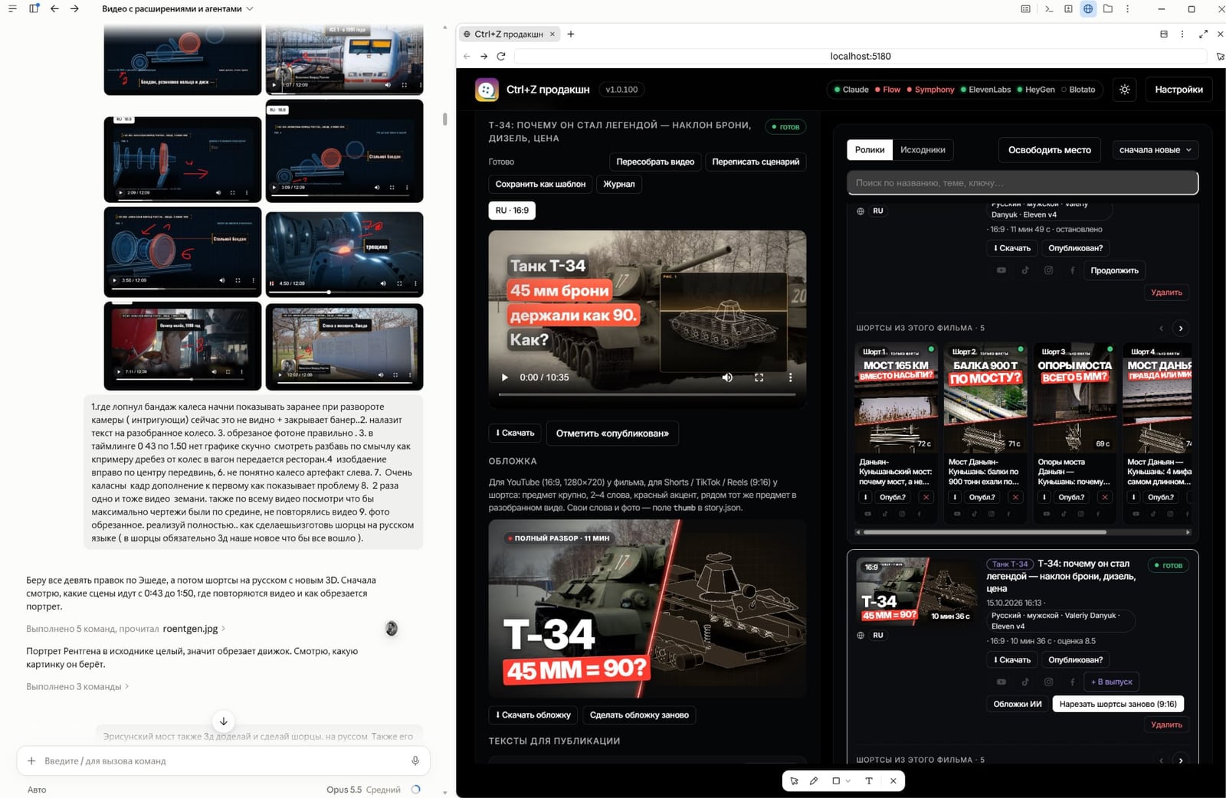Reload the localhost:5180 page
The width and height of the screenshot is (1226, 798).
(501, 56)
